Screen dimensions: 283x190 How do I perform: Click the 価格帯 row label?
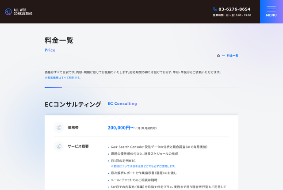(x=73, y=128)
